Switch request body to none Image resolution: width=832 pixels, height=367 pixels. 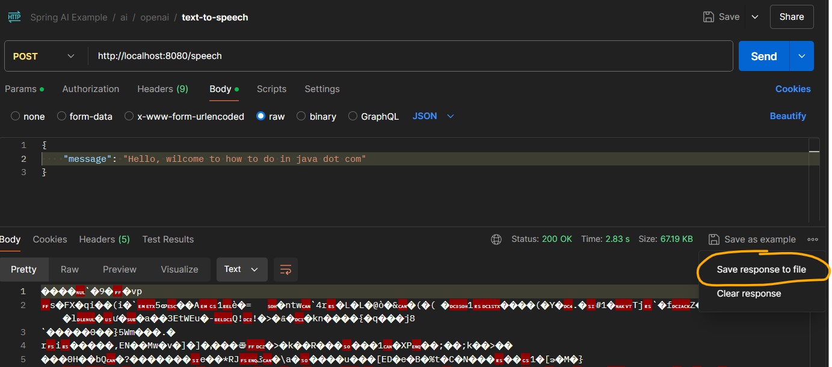(x=27, y=116)
